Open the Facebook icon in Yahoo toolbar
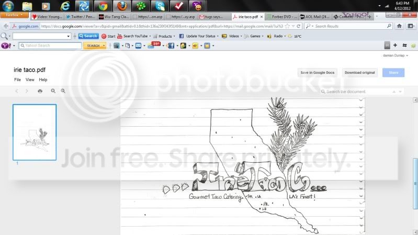 [171, 46]
